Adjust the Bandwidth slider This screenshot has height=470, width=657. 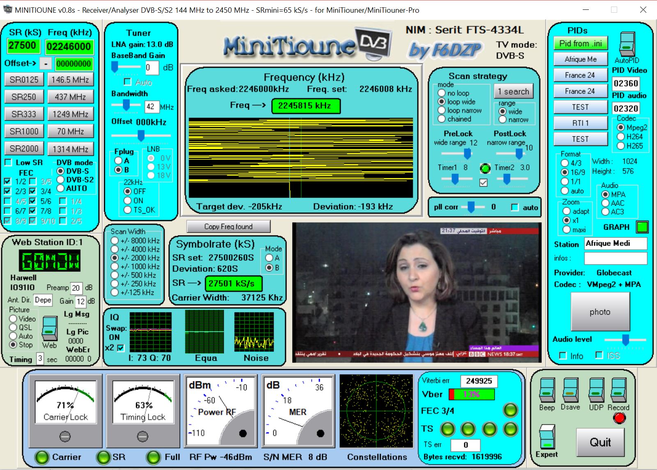pyautogui.click(x=126, y=106)
